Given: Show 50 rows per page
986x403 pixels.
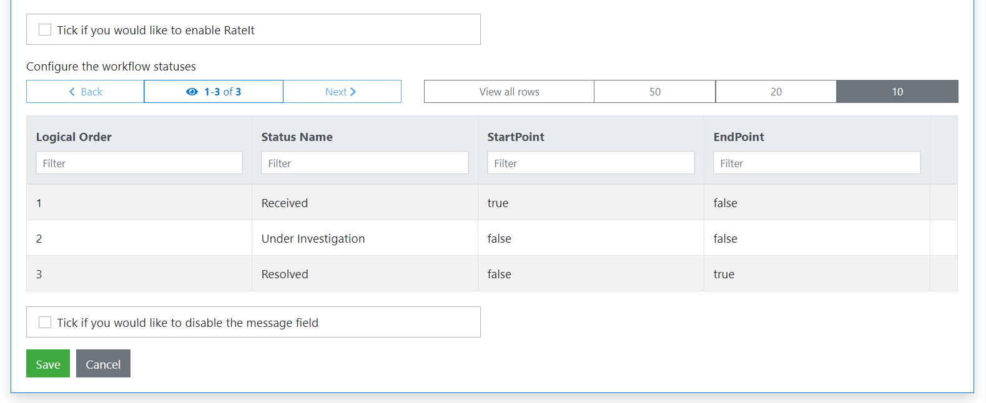Looking at the screenshot, I should pos(654,92).
